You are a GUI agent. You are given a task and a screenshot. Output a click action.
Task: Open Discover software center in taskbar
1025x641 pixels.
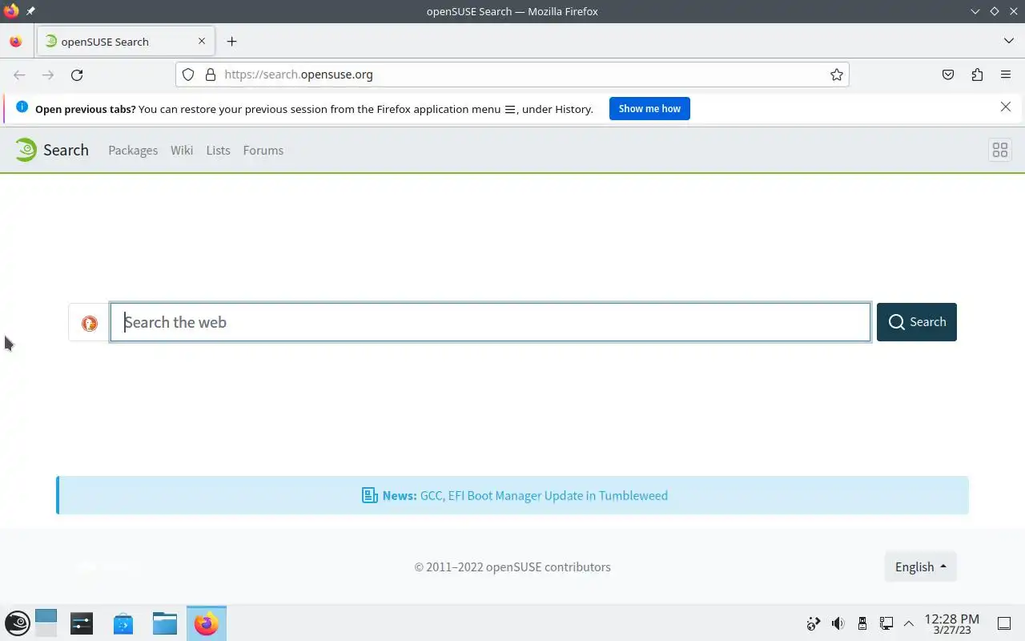tap(123, 623)
